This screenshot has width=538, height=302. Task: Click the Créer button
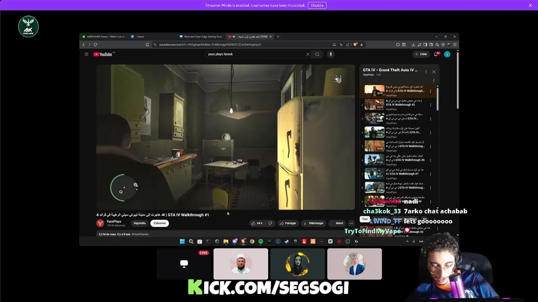pos(421,54)
